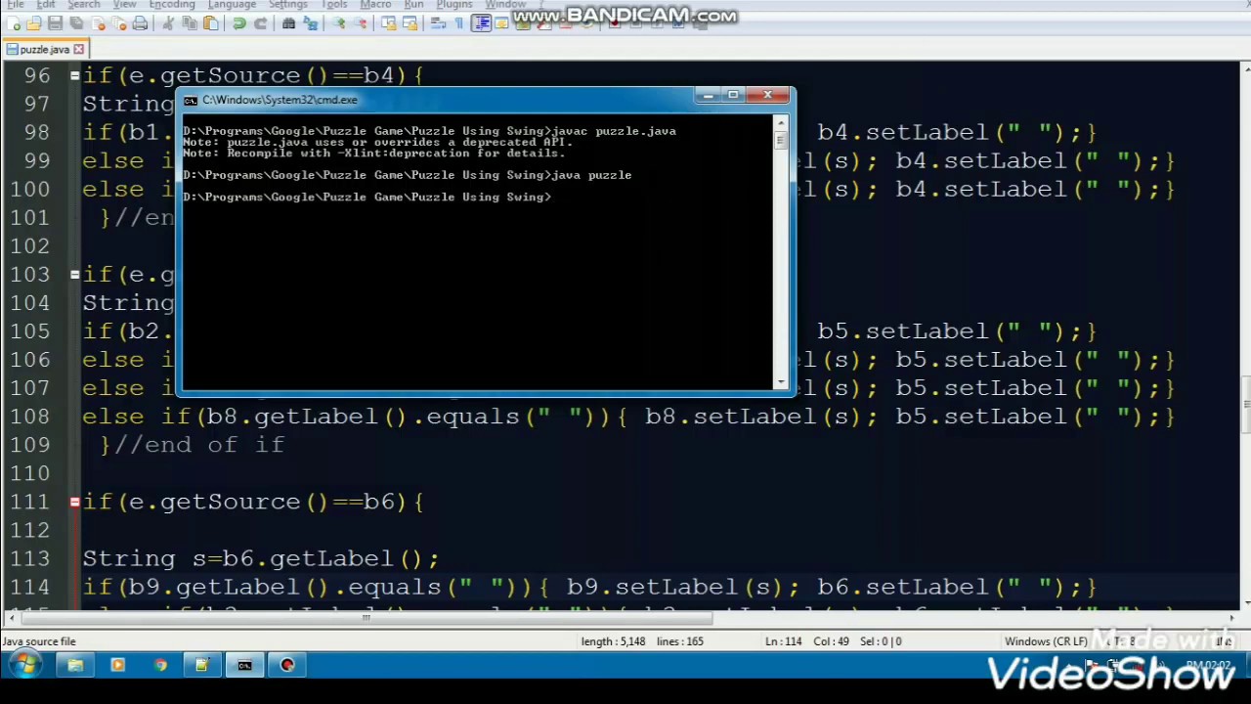Image resolution: width=1251 pixels, height=704 pixels.
Task: Toggle synchronize vertical scrolling icon
Action: click(x=388, y=22)
